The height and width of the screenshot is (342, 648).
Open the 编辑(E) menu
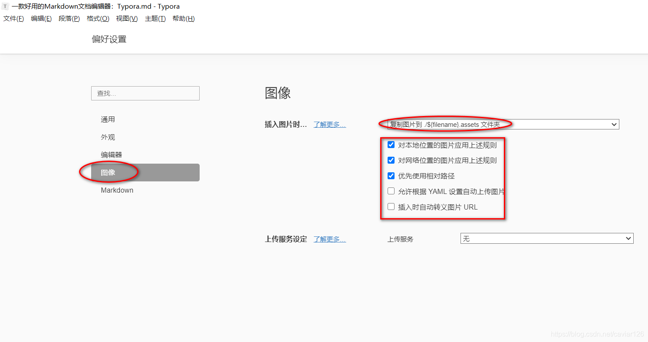coord(41,19)
